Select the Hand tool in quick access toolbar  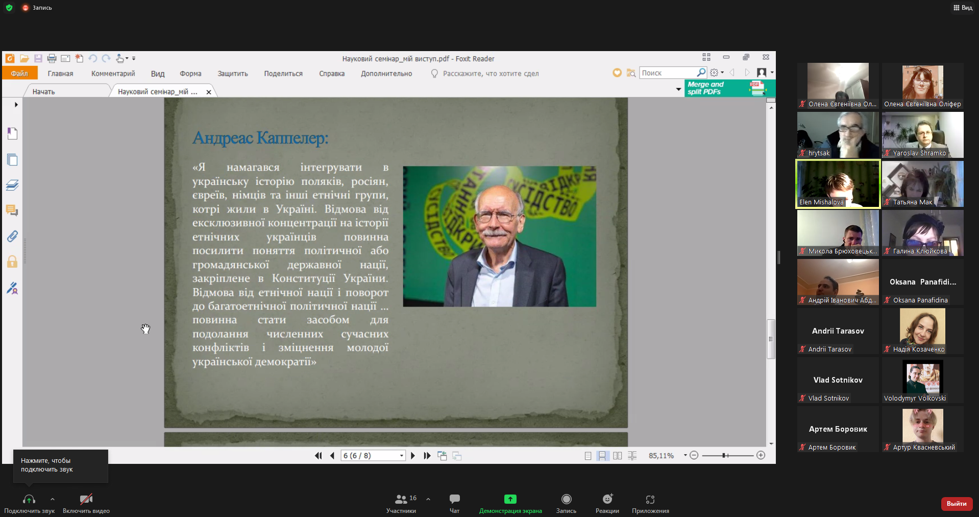[119, 59]
